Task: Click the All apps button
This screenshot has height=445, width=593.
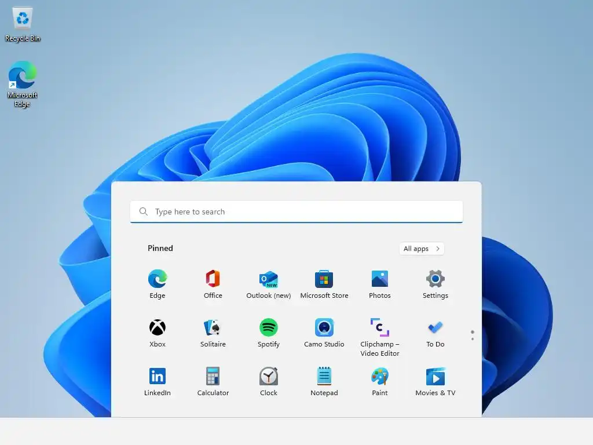Action: click(422, 249)
